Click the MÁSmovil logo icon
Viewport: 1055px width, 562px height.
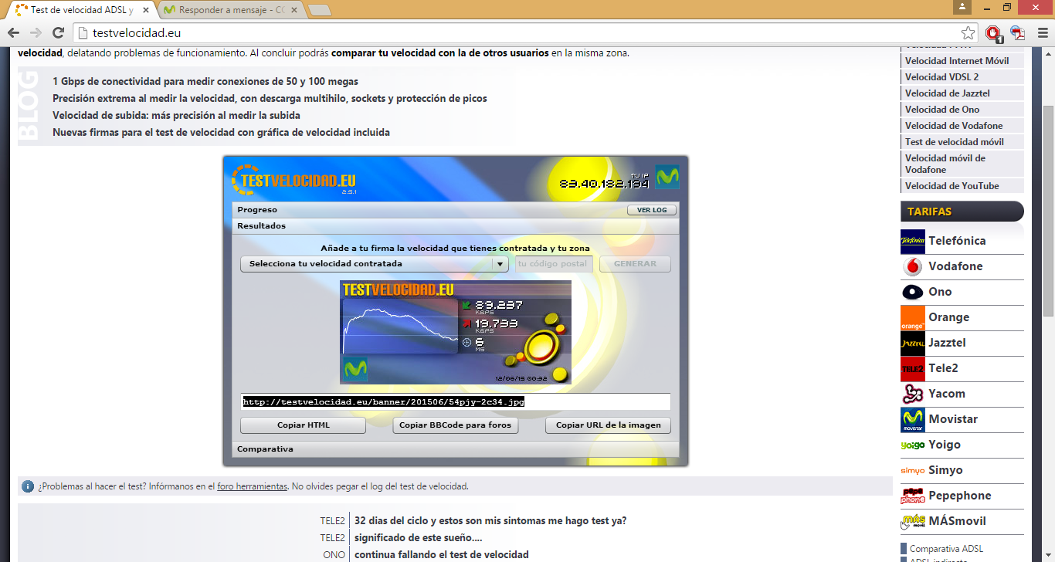click(x=913, y=522)
